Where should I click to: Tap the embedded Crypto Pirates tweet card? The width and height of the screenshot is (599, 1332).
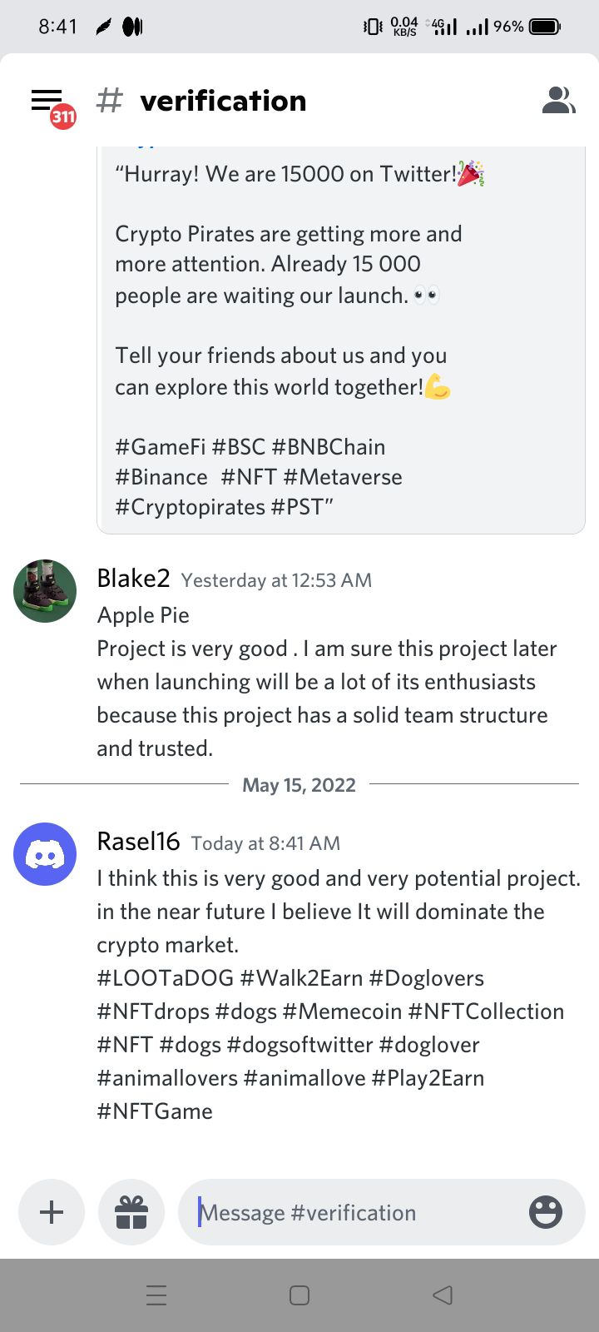coord(341,340)
